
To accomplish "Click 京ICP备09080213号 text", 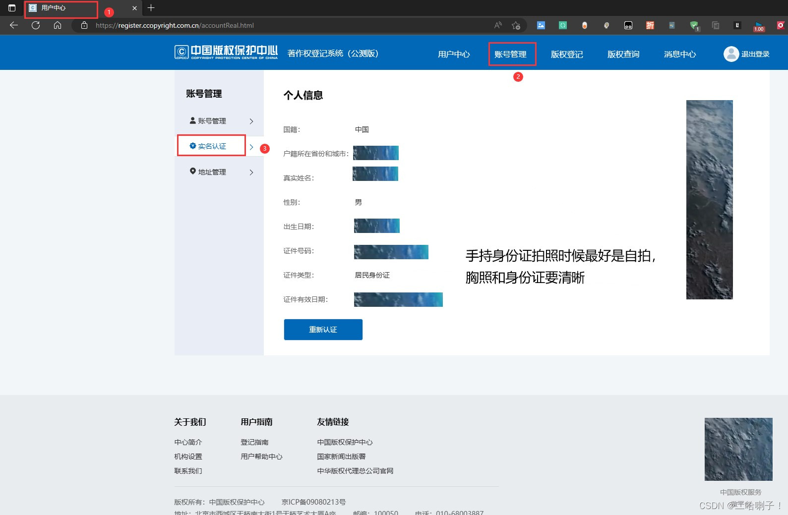I will [x=313, y=502].
